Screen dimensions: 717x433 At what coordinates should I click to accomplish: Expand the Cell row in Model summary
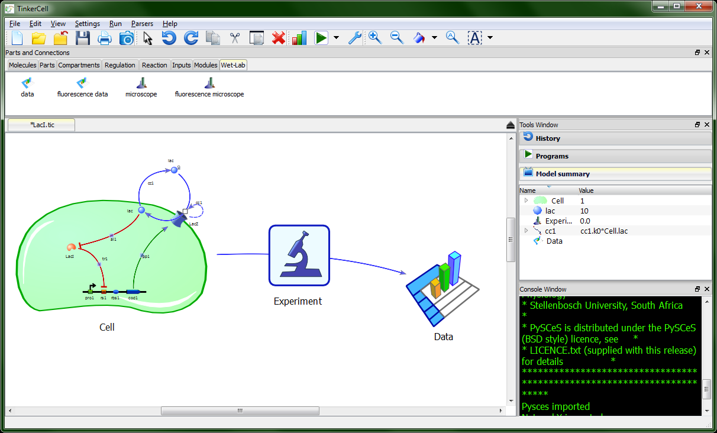click(x=526, y=201)
